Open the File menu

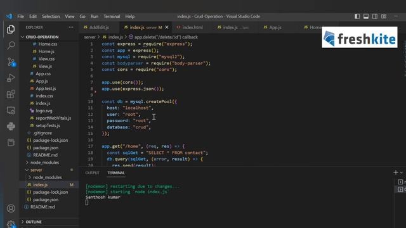pyautogui.click(x=21, y=16)
